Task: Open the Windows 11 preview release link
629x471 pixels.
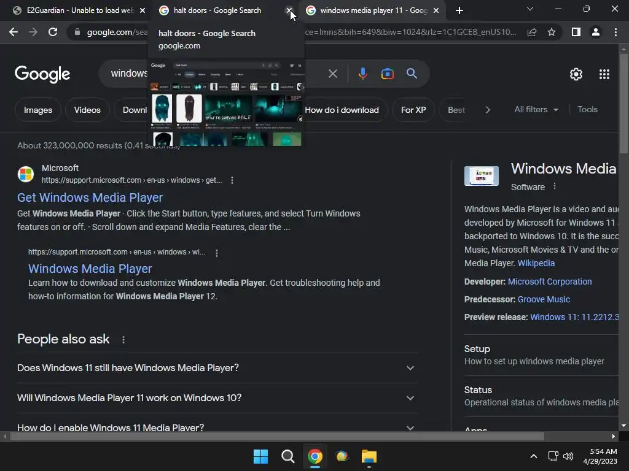Action: (574, 317)
